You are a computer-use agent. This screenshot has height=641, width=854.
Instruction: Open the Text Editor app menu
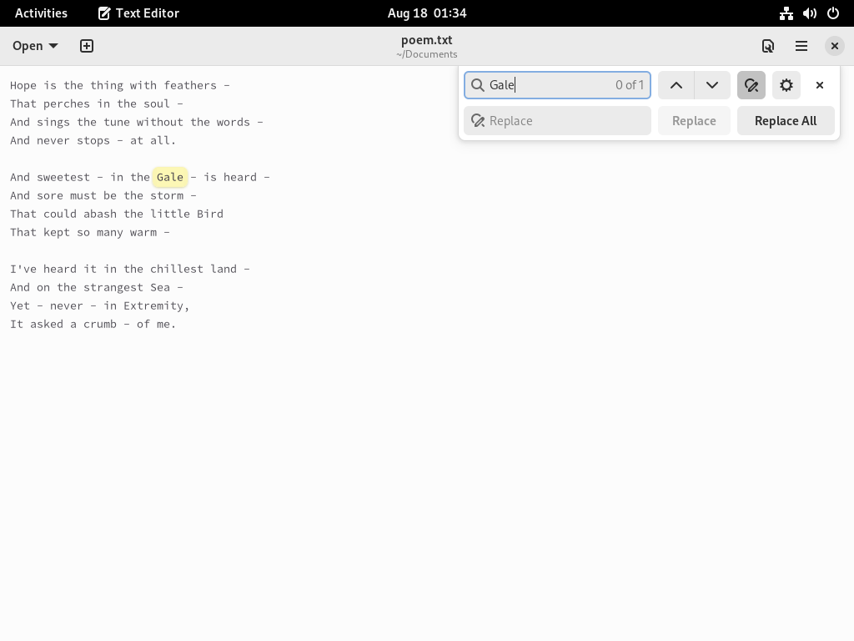tap(138, 13)
